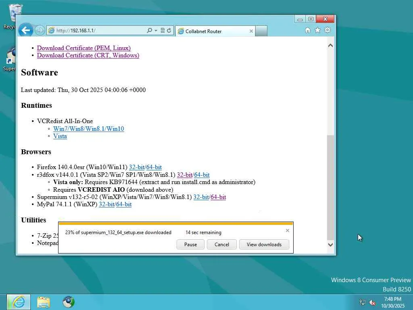This screenshot has width=413, height=310.
Task: Minimize the Internet Explorer window
Action: 300,19
